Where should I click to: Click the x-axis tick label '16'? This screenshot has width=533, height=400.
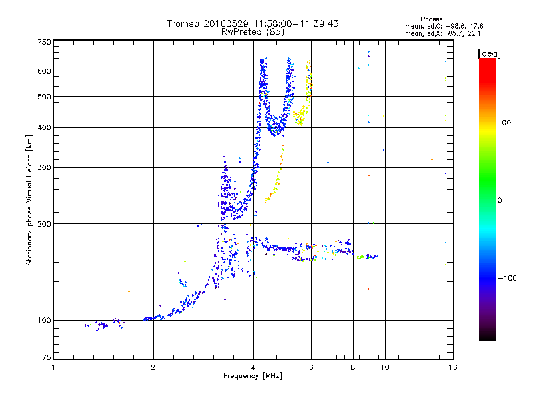point(453,367)
